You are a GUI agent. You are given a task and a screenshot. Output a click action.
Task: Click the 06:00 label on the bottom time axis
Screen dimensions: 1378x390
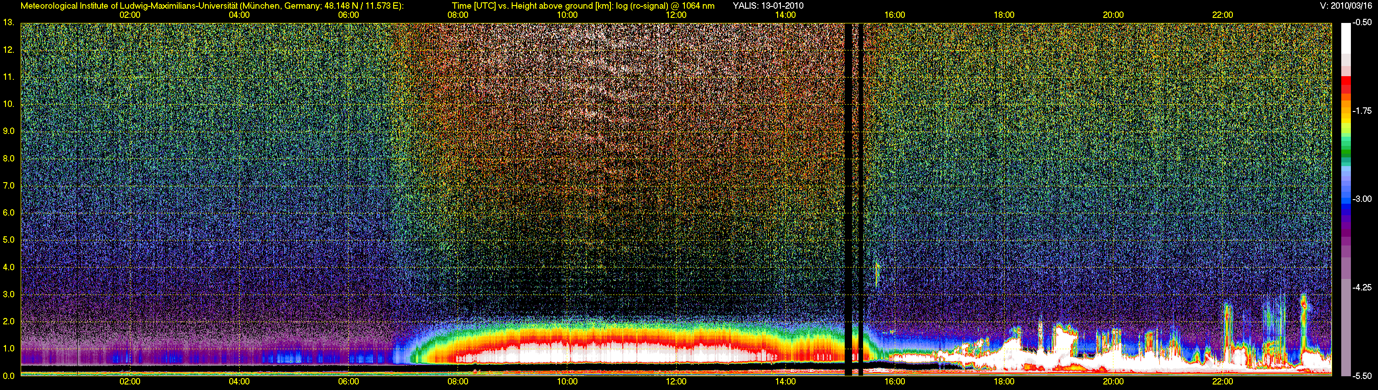[349, 381]
